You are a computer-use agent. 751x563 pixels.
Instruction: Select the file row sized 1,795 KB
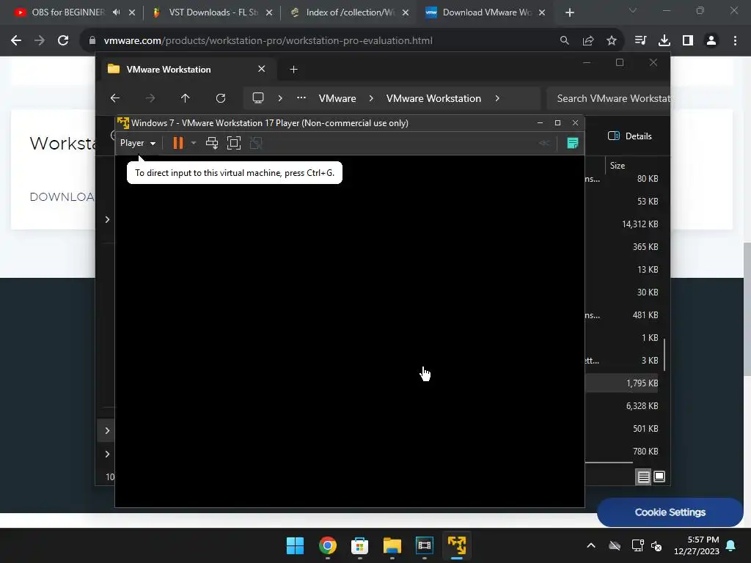tap(622, 383)
